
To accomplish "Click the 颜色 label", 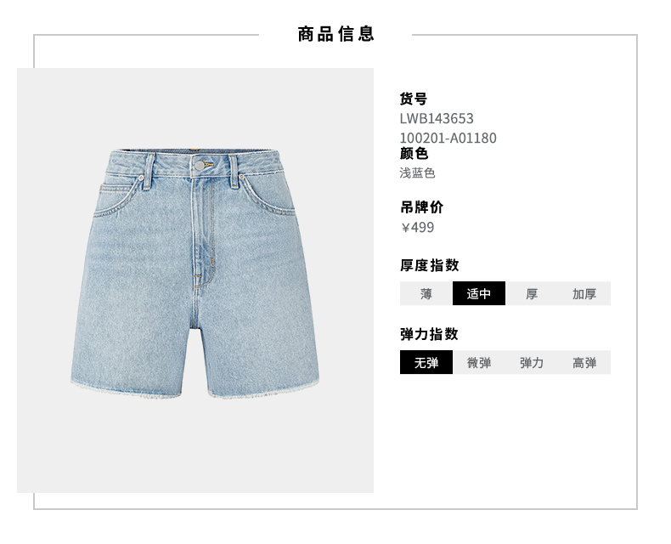I will (x=414, y=153).
